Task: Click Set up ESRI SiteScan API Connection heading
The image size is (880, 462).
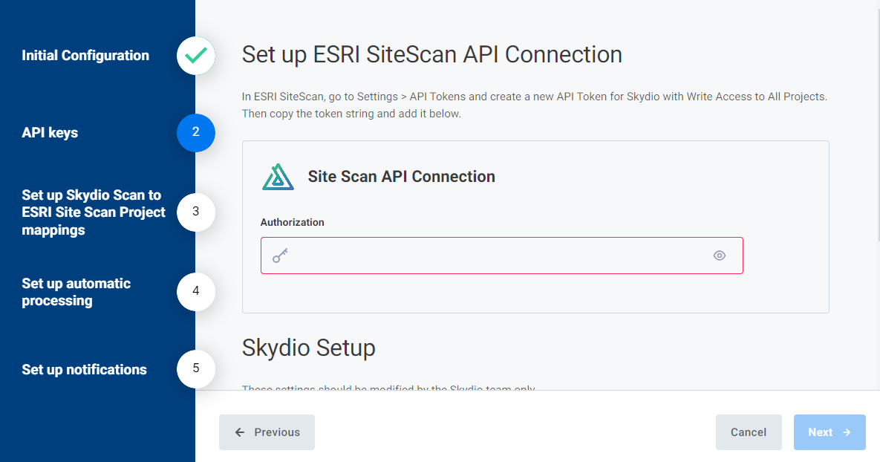Action: point(432,54)
